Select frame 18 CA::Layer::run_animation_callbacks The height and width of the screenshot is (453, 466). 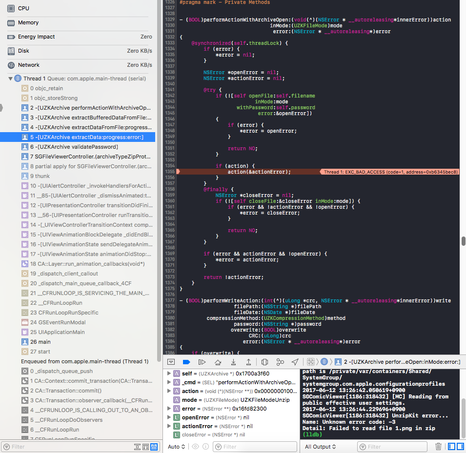(x=78, y=264)
